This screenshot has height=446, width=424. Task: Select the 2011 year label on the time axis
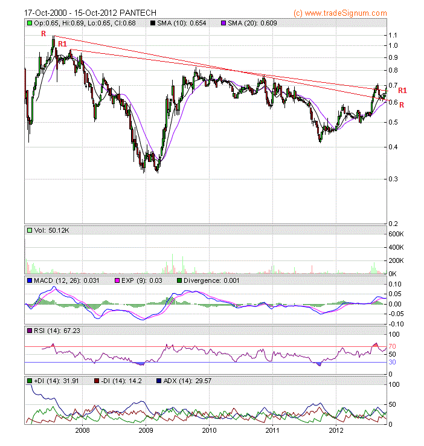point(272,430)
